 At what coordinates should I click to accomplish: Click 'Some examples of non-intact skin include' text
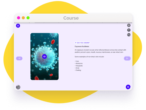tap(89, 57)
